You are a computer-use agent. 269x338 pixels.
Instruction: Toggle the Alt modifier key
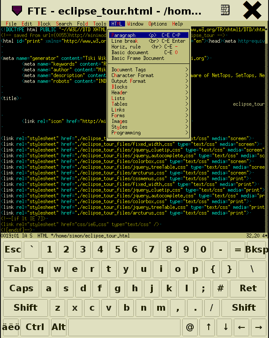point(59,327)
